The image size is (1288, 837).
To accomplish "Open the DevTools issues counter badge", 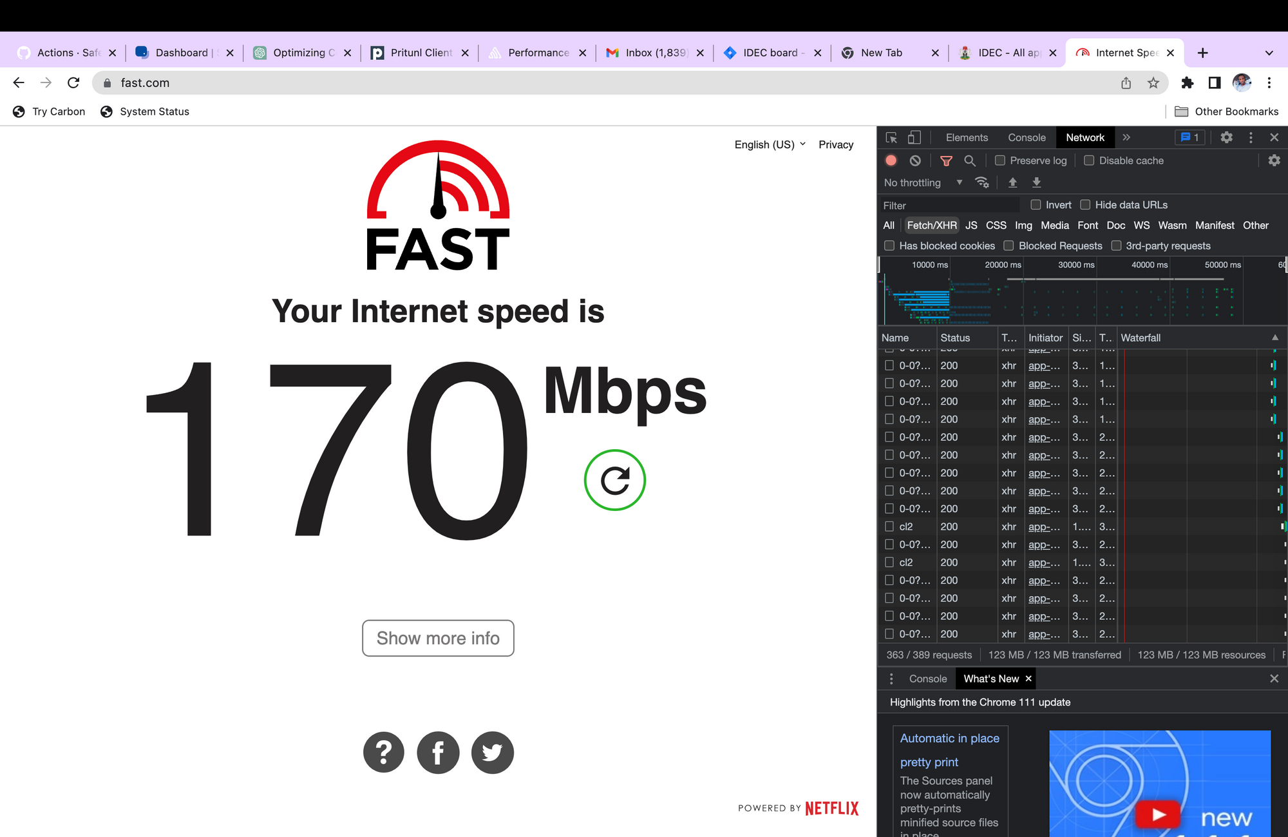I will click(x=1189, y=137).
